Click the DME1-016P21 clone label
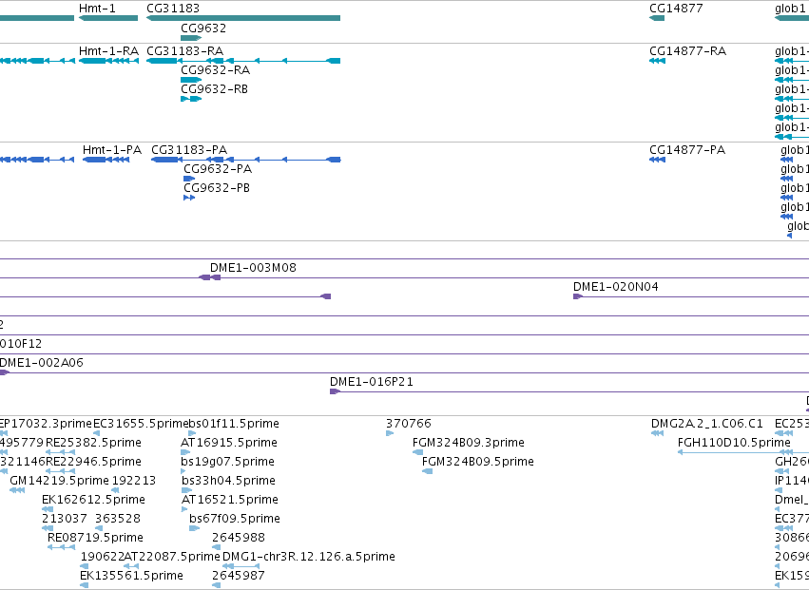This screenshot has width=809, height=590. pyautogui.click(x=372, y=382)
